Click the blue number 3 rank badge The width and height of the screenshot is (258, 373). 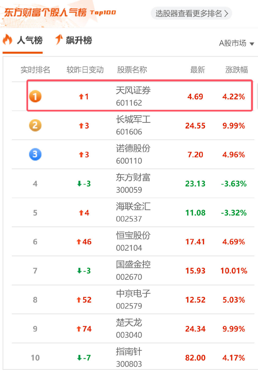coord(35,154)
